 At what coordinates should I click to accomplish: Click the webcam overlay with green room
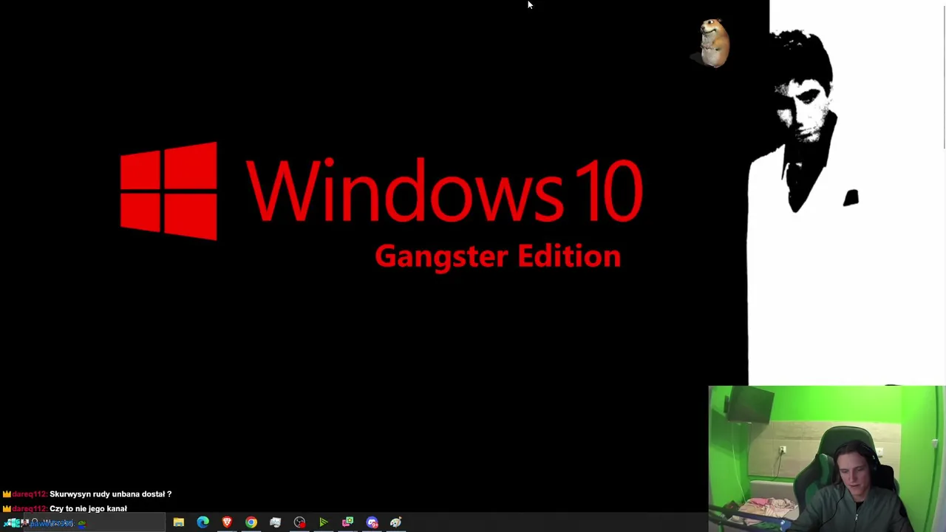click(x=826, y=458)
